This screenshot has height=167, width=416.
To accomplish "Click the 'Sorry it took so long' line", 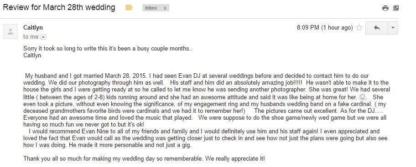I will [108, 49].
